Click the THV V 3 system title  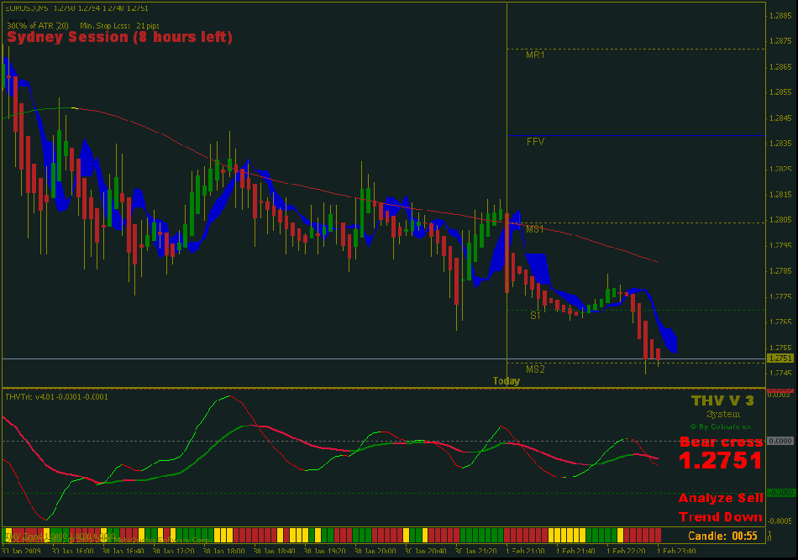point(722,400)
